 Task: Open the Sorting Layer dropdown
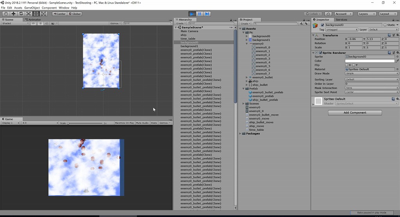coord(372,80)
